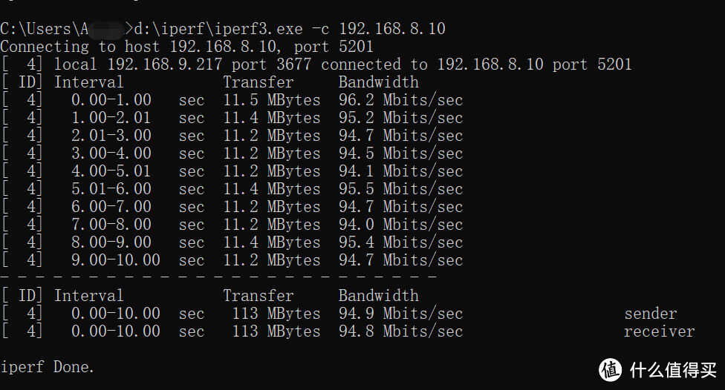
Task: Click the first "Bandwidth" column header
Action: point(378,82)
